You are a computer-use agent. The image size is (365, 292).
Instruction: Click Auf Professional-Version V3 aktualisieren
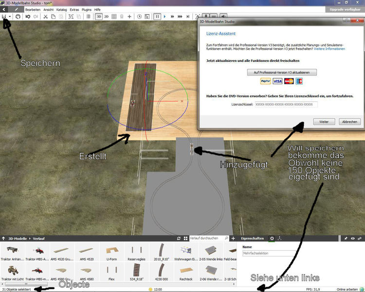tap(282, 73)
